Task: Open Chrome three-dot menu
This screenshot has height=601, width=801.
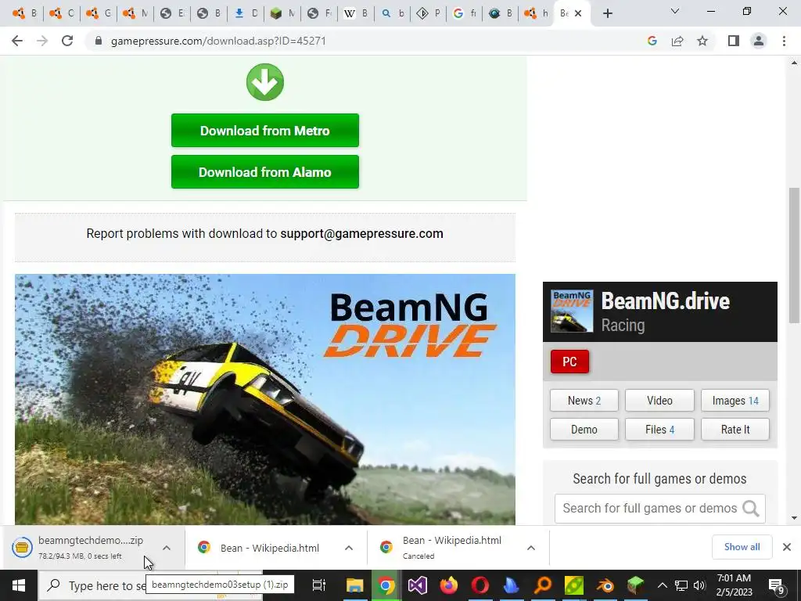Action: 784,41
